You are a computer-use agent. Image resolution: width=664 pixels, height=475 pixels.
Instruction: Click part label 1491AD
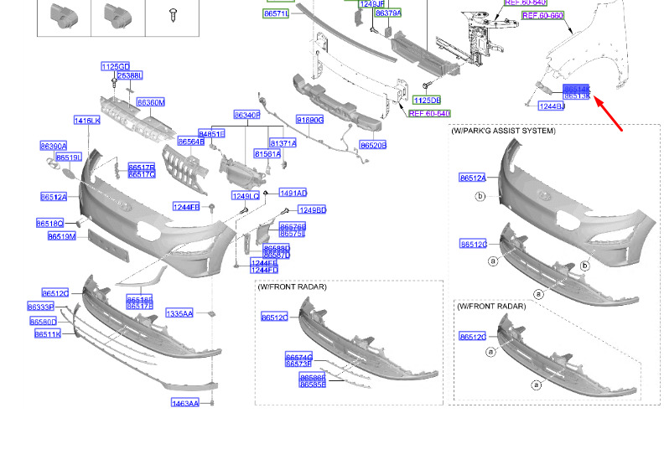click(293, 193)
